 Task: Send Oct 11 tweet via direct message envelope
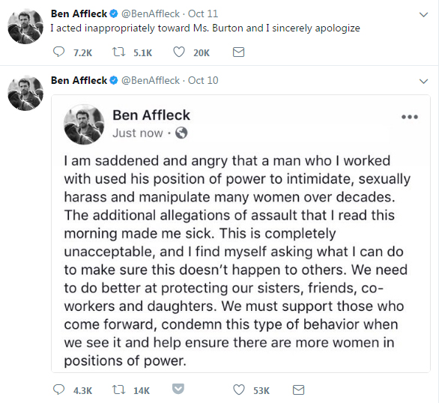(x=238, y=52)
